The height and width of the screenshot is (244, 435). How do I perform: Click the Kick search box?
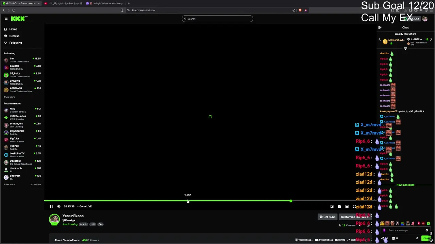click(x=217, y=19)
